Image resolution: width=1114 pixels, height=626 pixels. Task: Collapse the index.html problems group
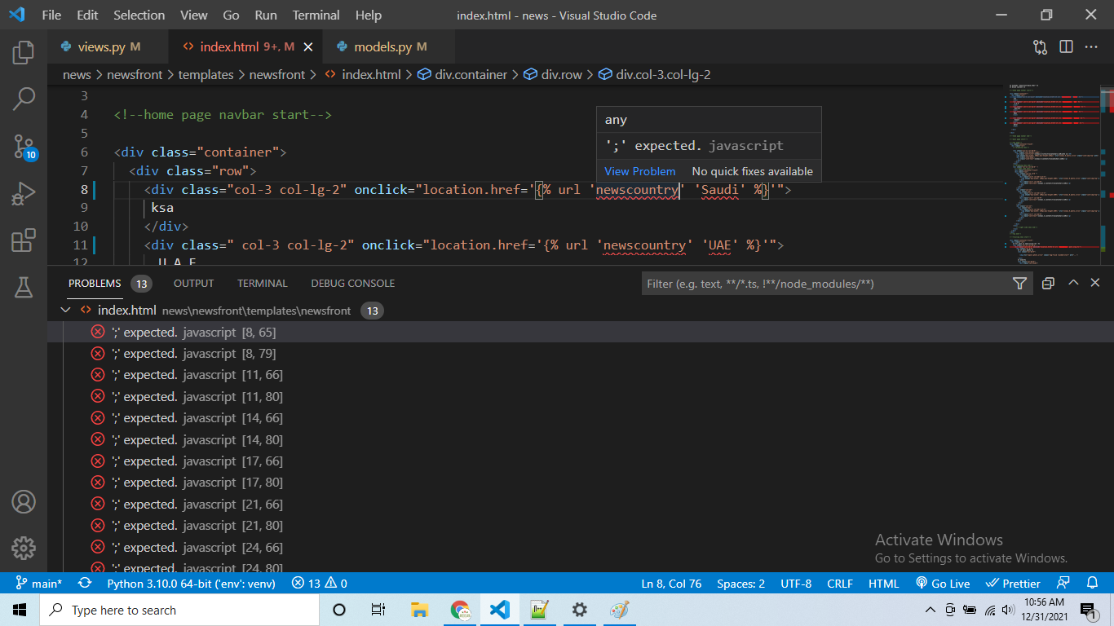[x=66, y=311]
